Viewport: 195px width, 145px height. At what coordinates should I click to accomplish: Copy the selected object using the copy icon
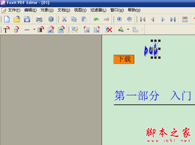74,19
